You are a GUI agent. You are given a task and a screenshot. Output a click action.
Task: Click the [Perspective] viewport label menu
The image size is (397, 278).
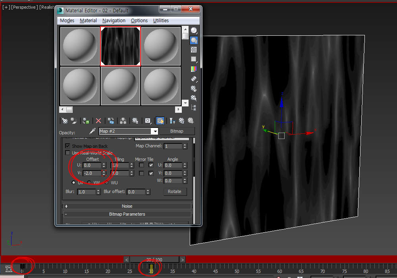point(23,7)
